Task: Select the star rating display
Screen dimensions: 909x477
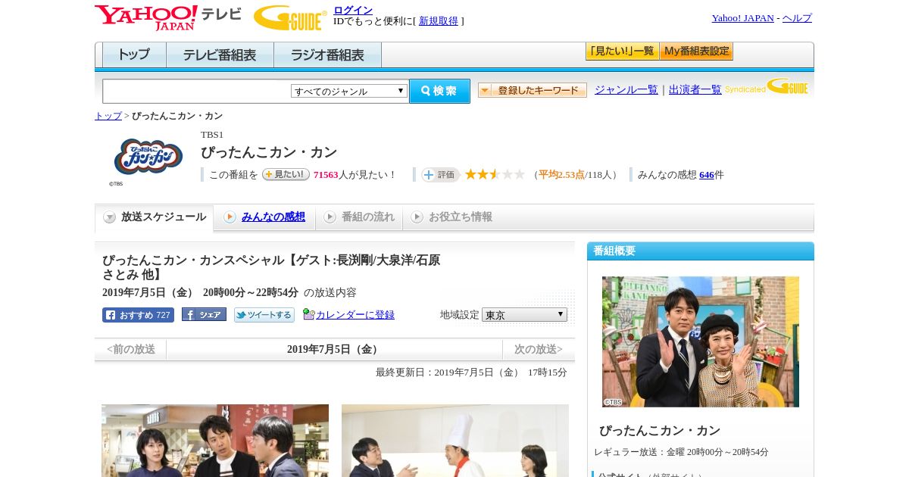Action: click(x=495, y=175)
